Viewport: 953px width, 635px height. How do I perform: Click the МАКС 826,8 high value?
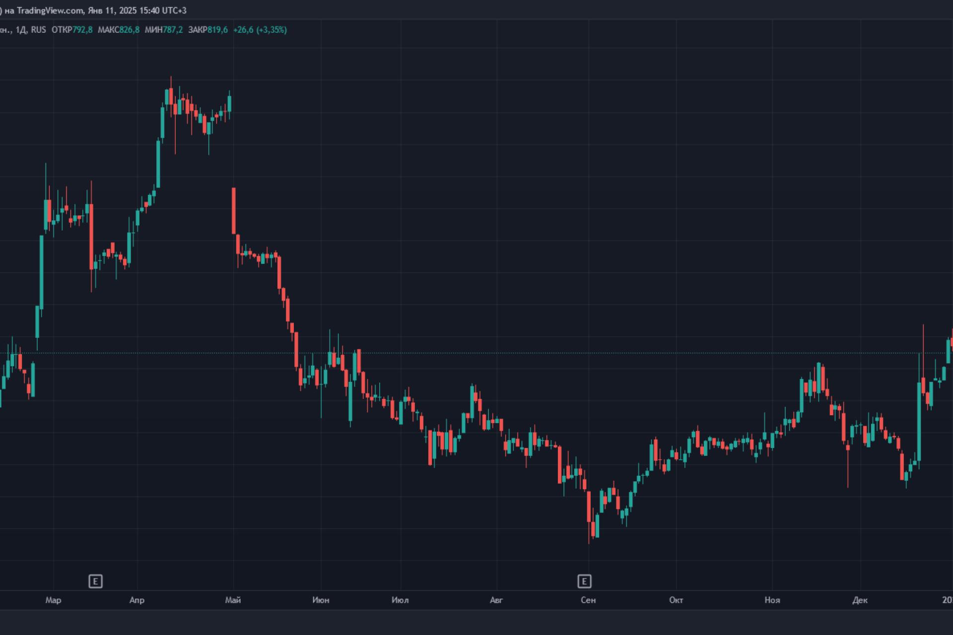(119, 30)
